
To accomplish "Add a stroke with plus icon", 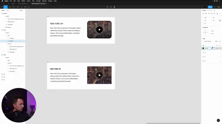I will [x=220, y=53].
